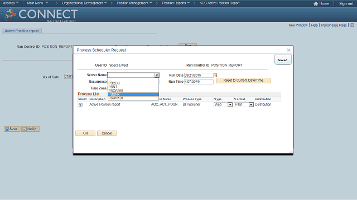Screen dimensions: 357x200
Task: Choose PSNT in the server list
Action: 133,87
